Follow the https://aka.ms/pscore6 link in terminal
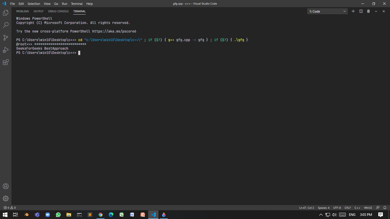This screenshot has height=219, width=390. [114, 31]
